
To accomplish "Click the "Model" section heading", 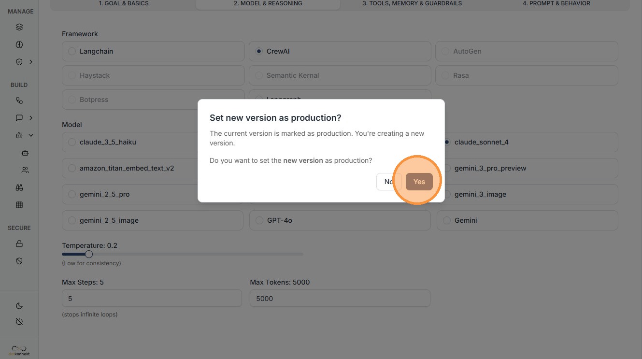I will [72, 125].
